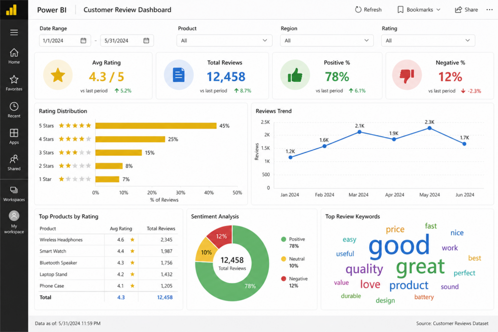Sort by the Total Reviews column header
The image size is (498, 332).
pyautogui.click(x=160, y=228)
